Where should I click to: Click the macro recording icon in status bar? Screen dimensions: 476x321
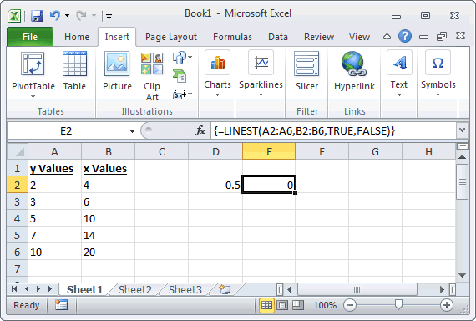[x=61, y=305]
